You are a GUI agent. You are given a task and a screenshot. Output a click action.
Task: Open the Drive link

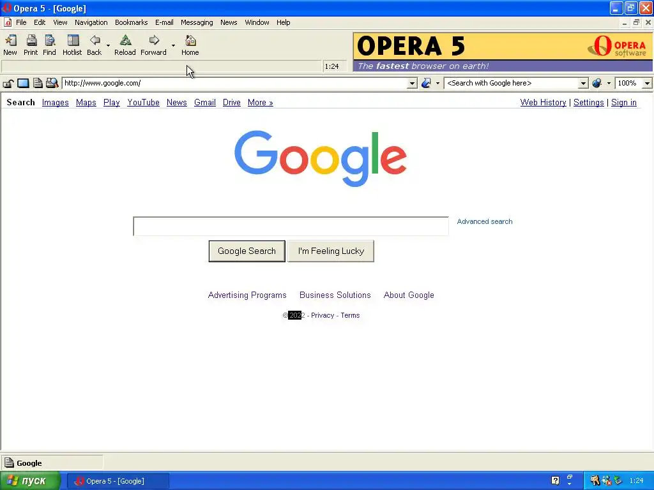click(231, 103)
